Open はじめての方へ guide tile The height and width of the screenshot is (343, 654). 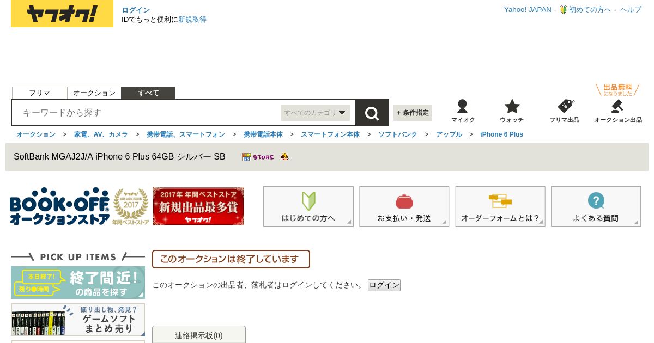point(308,206)
